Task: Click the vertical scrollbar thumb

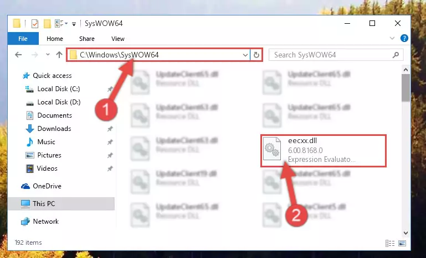Action: (x=406, y=88)
